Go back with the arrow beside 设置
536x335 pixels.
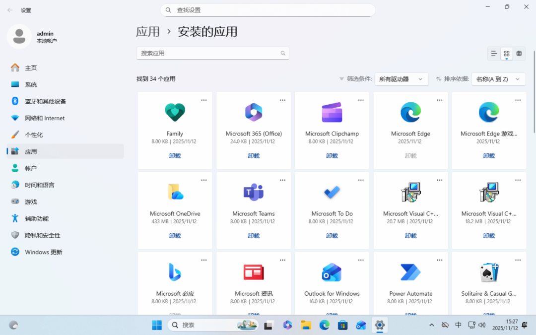(10, 10)
